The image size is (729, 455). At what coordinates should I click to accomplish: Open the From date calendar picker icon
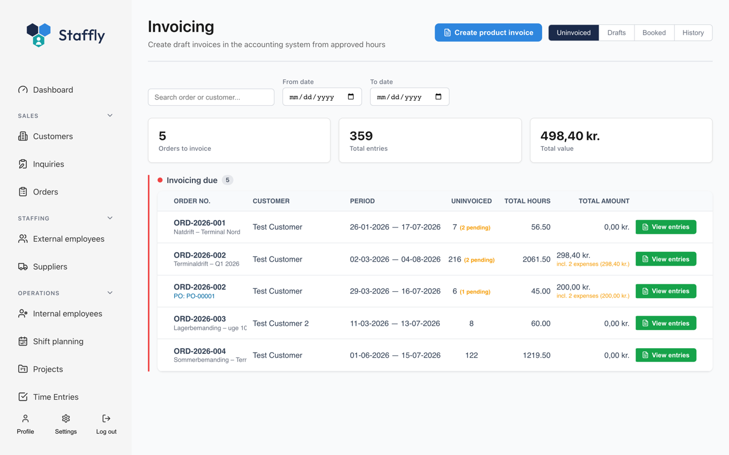(x=351, y=97)
